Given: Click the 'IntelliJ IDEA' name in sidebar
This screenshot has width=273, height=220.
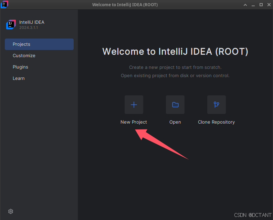Looking at the screenshot, I should pyautogui.click(x=32, y=22).
